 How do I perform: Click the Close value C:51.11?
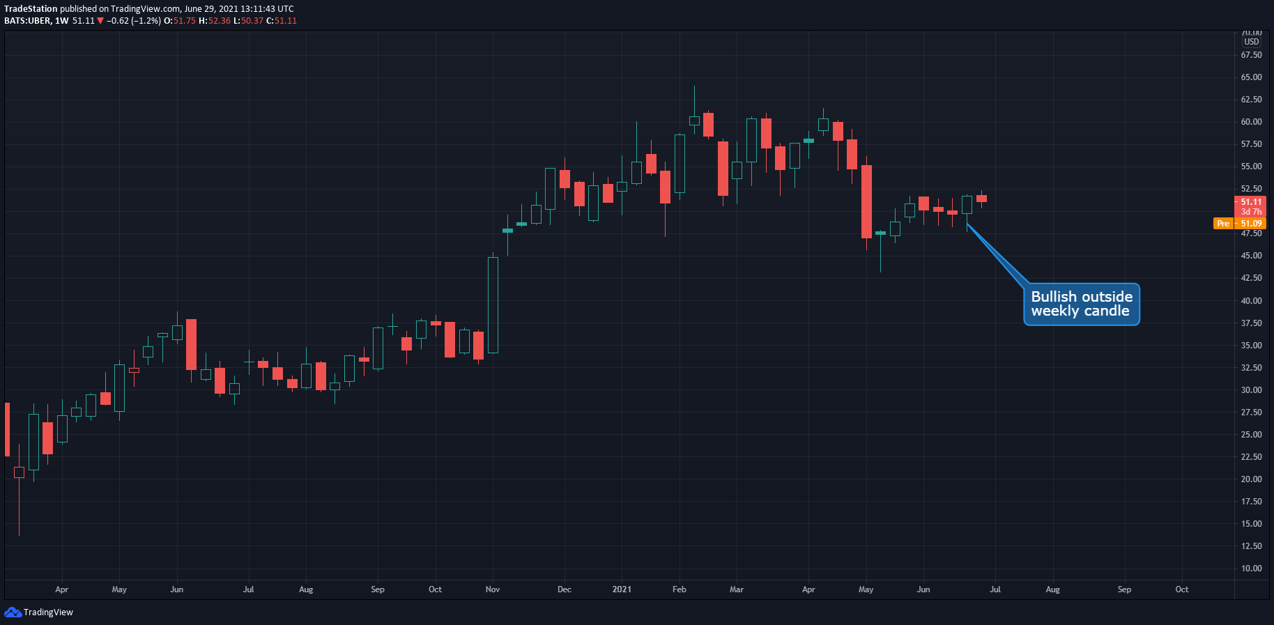(282, 21)
